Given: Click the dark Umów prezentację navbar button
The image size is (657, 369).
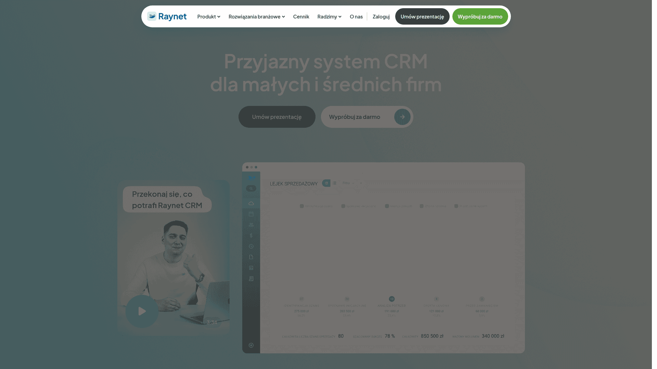Looking at the screenshot, I should (x=422, y=16).
